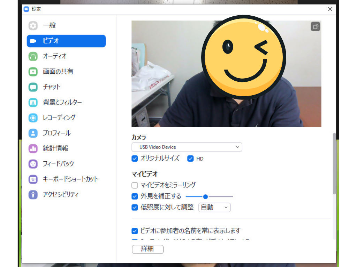Click the appearance touch-up slider handle
This screenshot has width=357, height=267.
coord(205,197)
